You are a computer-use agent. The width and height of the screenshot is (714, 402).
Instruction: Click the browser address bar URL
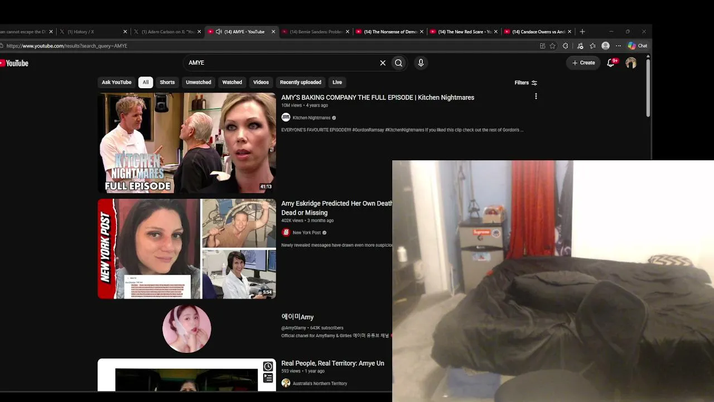tap(67, 46)
